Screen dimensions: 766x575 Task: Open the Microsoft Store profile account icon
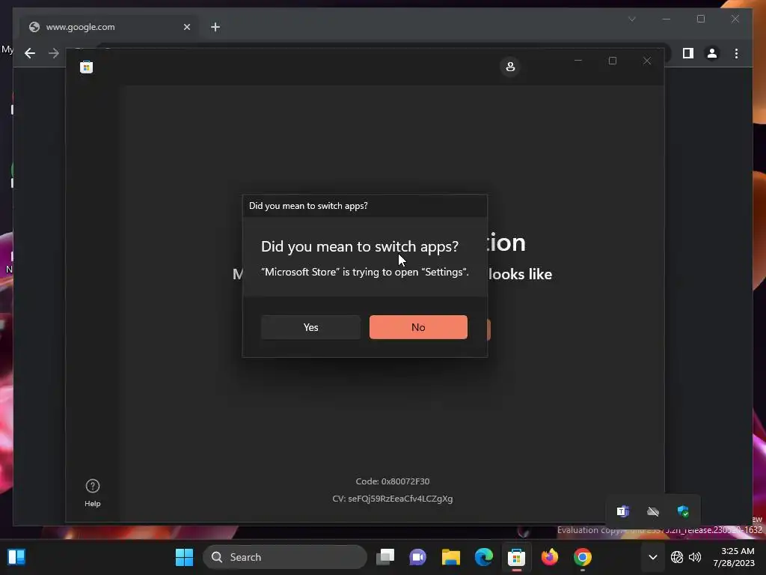510,67
